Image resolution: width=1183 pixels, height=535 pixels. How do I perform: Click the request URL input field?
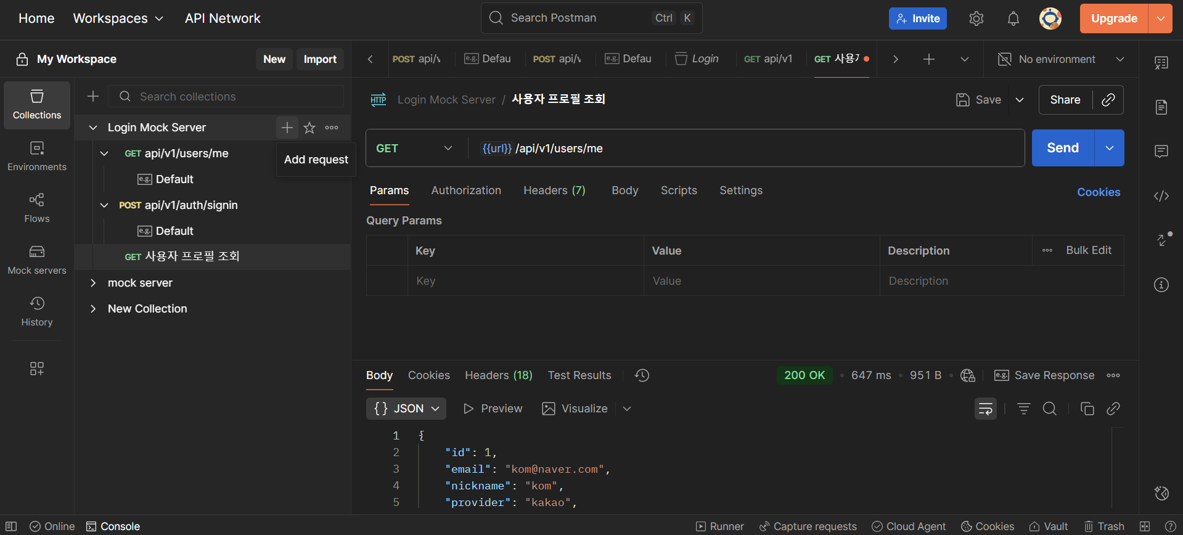click(746, 148)
